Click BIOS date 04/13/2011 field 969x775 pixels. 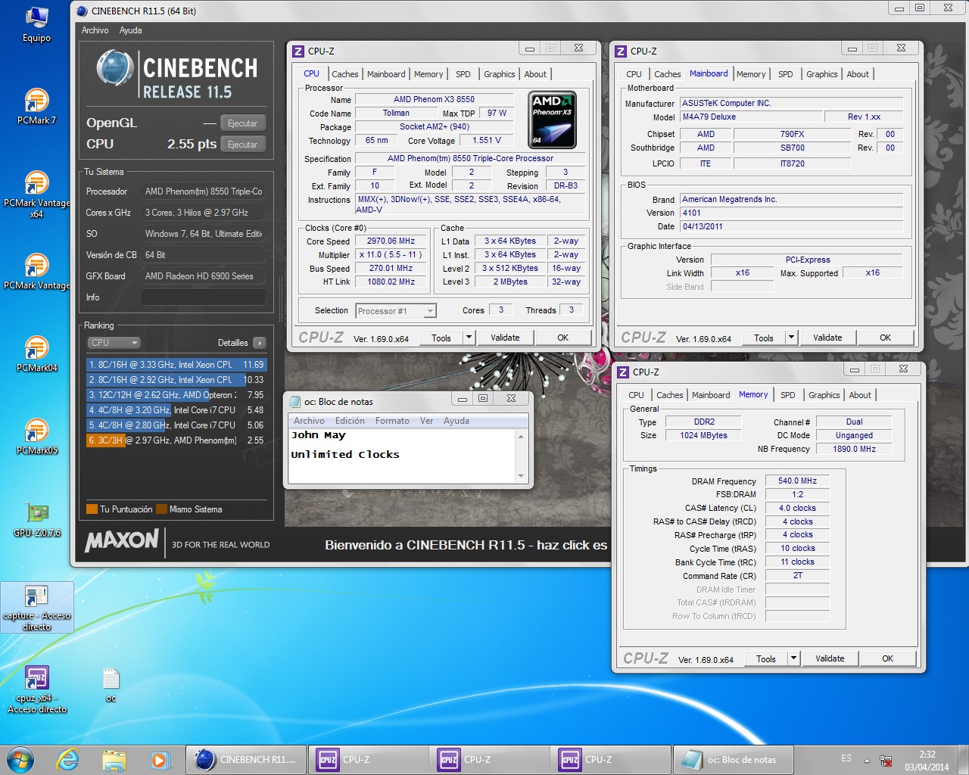coord(791,226)
